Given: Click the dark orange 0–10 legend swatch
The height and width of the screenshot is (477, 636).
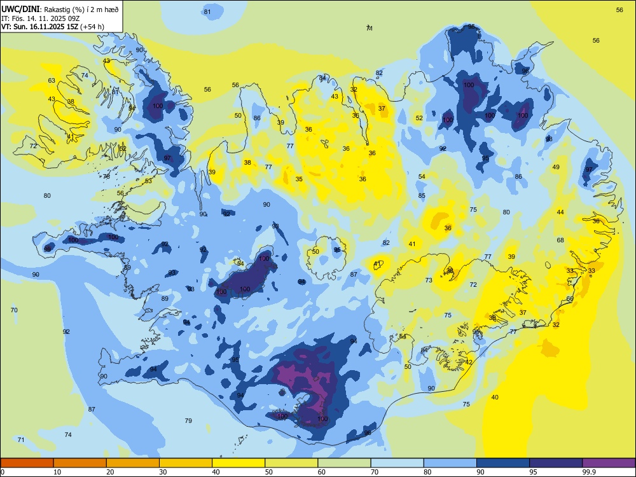Looking at the screenshot, I should 27,463.
